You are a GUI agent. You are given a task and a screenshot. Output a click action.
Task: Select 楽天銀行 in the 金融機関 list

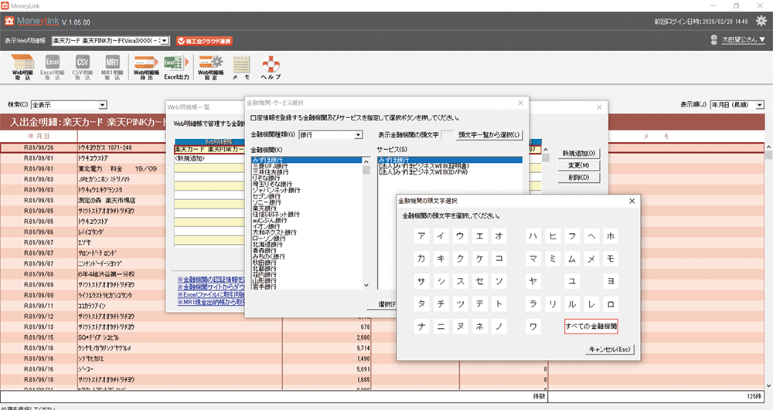pos(265,208)
